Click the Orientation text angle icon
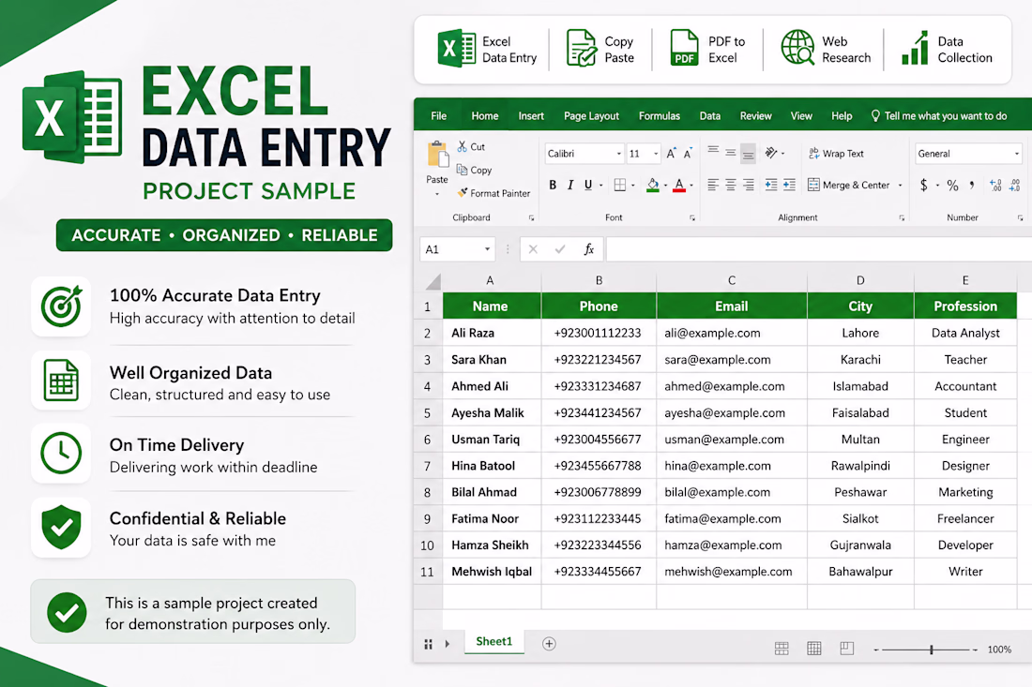The height and width of the screenshot is (687, 1032). 770,153
